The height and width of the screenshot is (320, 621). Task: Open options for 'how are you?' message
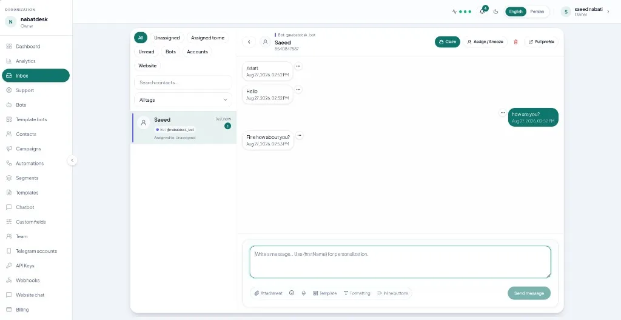503,113
